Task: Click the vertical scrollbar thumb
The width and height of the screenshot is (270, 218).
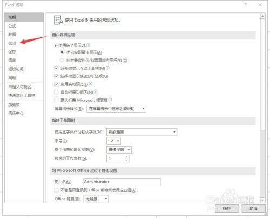Action: [x=262, y=74]
